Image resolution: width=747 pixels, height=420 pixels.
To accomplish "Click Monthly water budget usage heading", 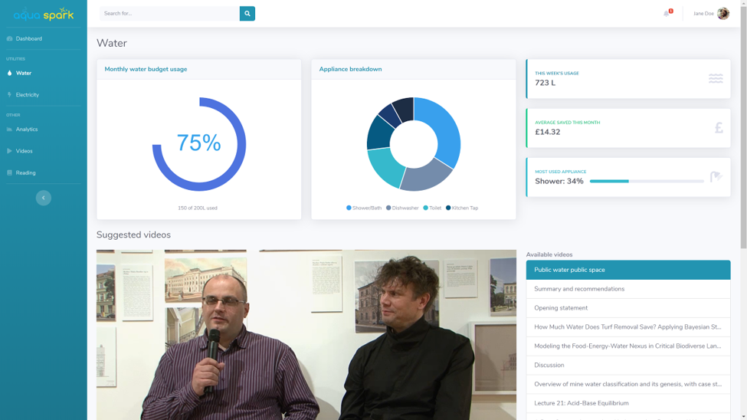I will (146, 69).
